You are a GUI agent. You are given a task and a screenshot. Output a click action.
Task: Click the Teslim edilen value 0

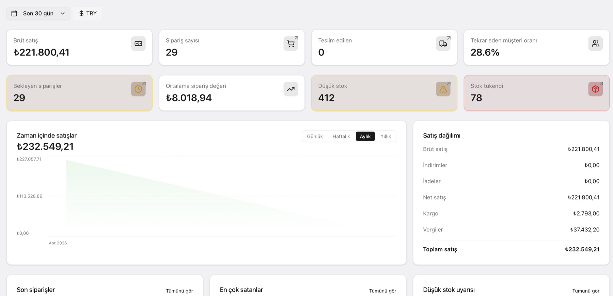coord(321,52)
